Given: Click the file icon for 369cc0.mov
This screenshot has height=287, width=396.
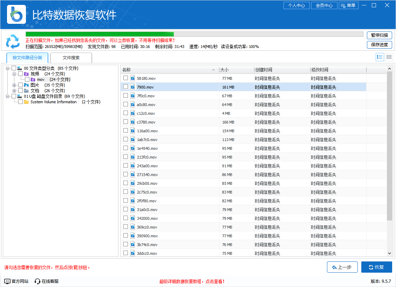Looking at the screenshot, I should pos(132,227).
